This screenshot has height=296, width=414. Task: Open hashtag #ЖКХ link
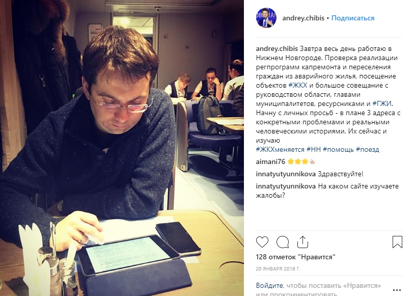click(x=298, y=85)
